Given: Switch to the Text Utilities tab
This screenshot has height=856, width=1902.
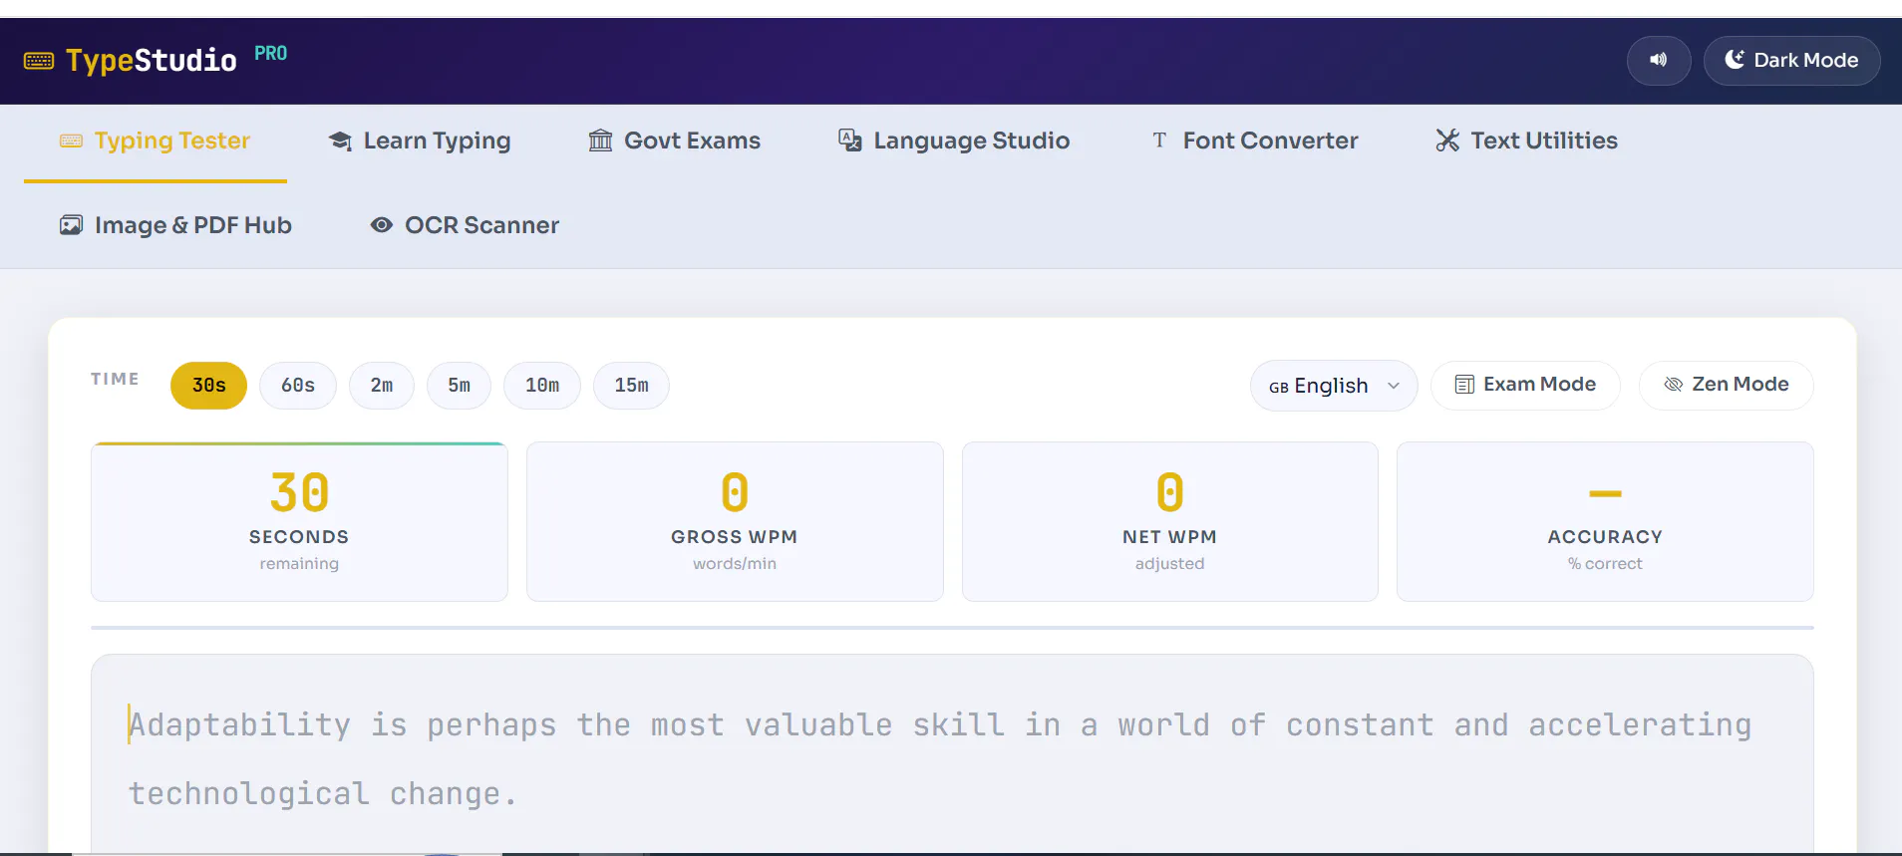Looking at the screenshot, I should pos(1526,141).
